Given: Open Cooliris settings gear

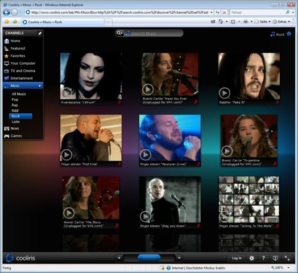Looking at the screenshot, I should [x=251, y=258].
